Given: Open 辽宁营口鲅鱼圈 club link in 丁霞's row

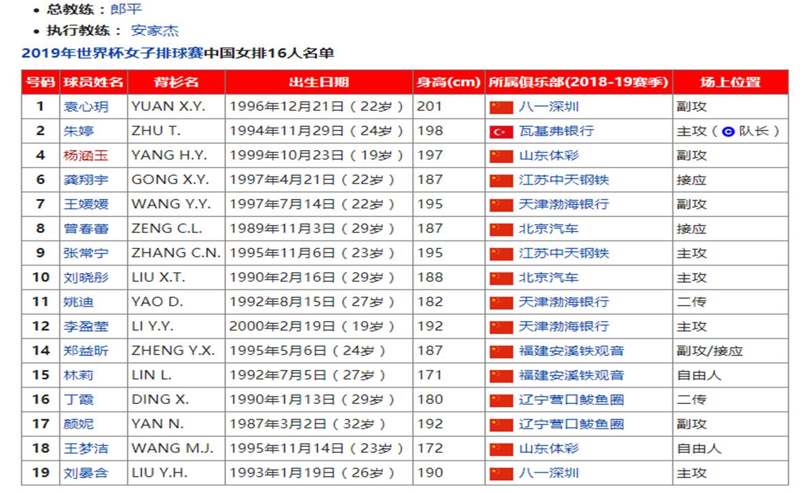Looking at the screenshot, I should pyautogui.click(x=571, y=400).
